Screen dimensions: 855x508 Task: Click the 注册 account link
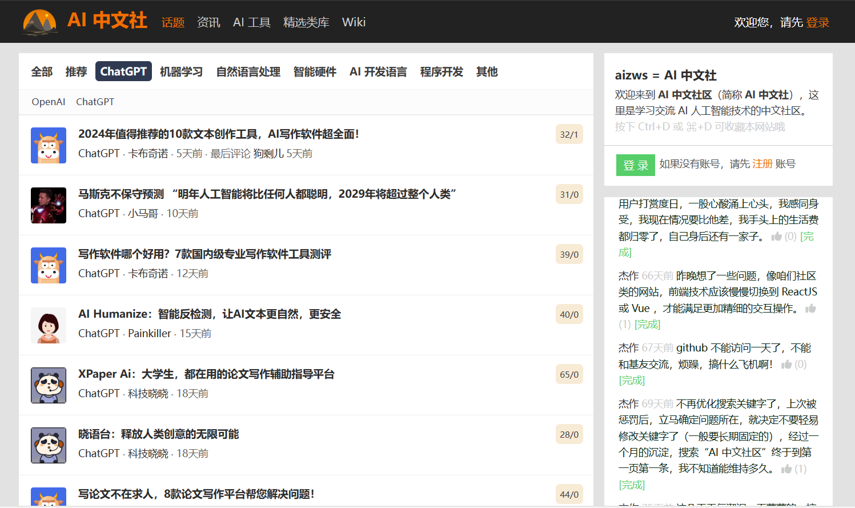coord(762,164)
